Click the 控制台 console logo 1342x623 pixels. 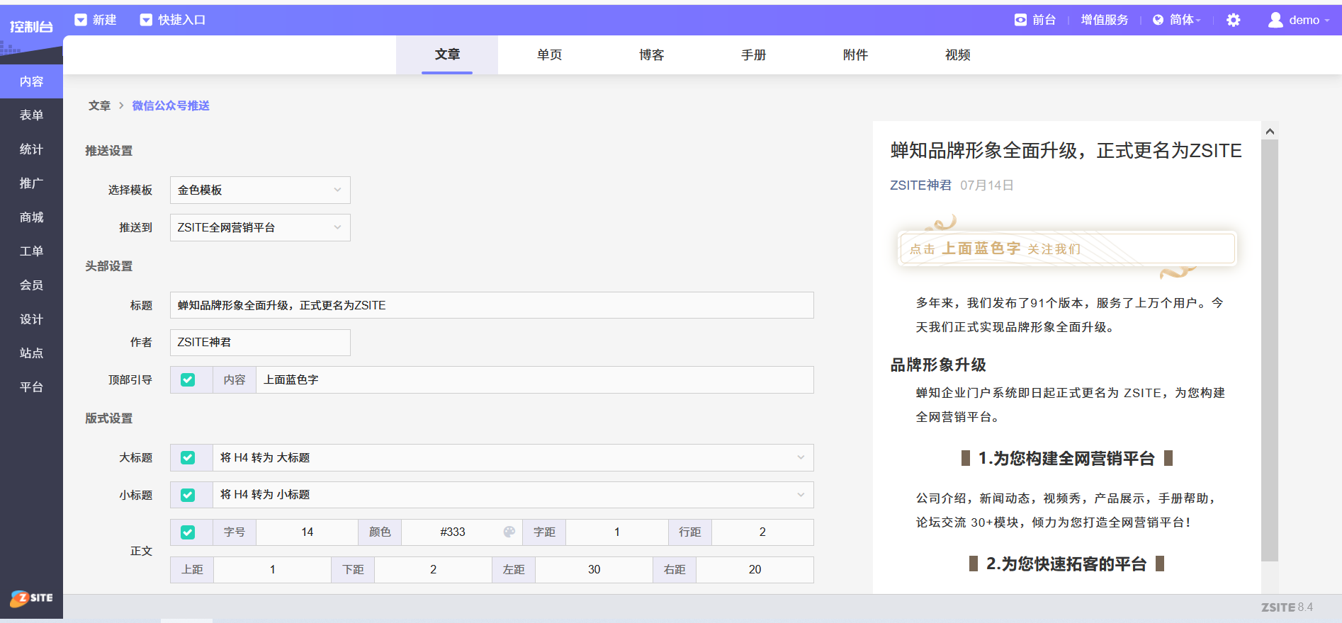[31, 27]
